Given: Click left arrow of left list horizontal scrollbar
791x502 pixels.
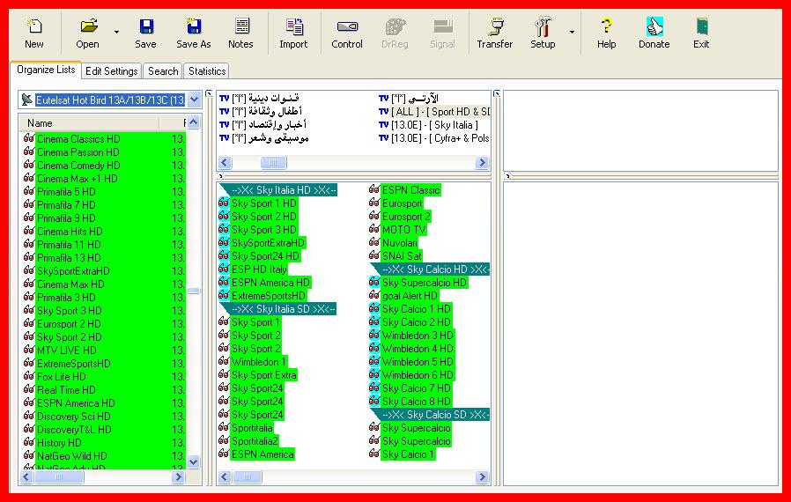Looking at the screenshot, I should coord(26,476).
